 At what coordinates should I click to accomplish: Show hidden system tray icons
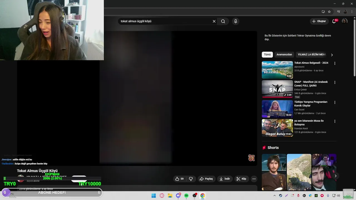coord(275,196)
